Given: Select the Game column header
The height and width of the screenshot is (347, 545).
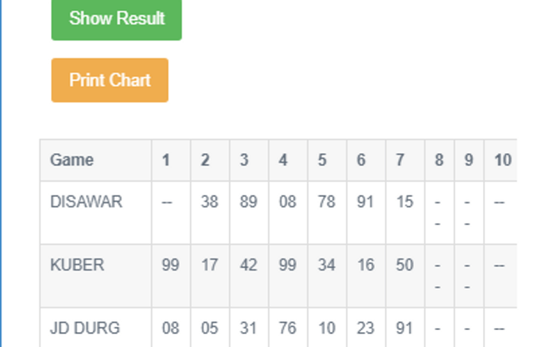Looking at the screenshot, I should (72, 160).
